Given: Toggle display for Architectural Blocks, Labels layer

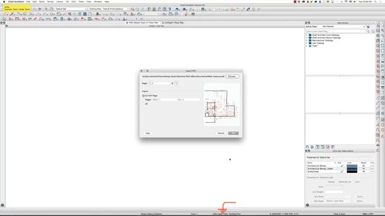Looking at the screenshot, I should tap(342, 169).
